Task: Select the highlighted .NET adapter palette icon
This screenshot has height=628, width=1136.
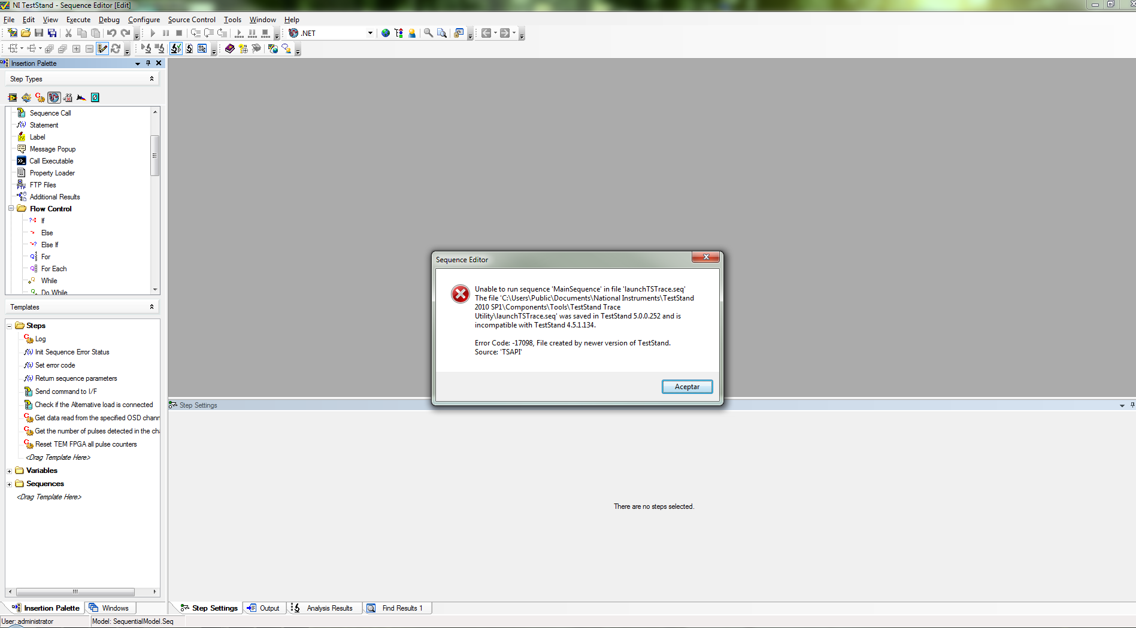Action: (x=54, y=98)
